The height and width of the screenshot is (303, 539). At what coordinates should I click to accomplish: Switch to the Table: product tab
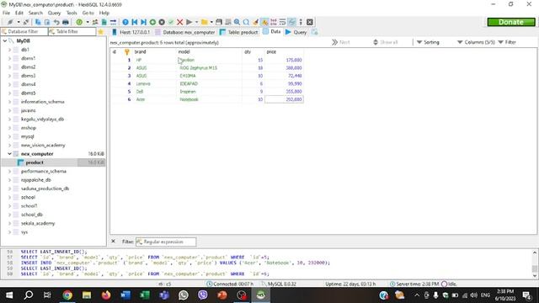click(239, 32)
